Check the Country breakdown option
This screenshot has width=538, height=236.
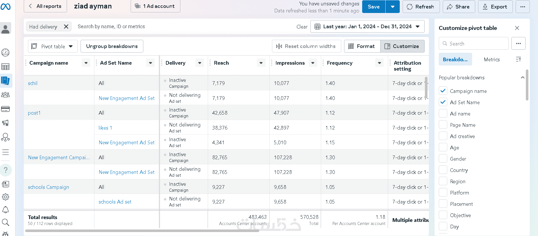443,170
